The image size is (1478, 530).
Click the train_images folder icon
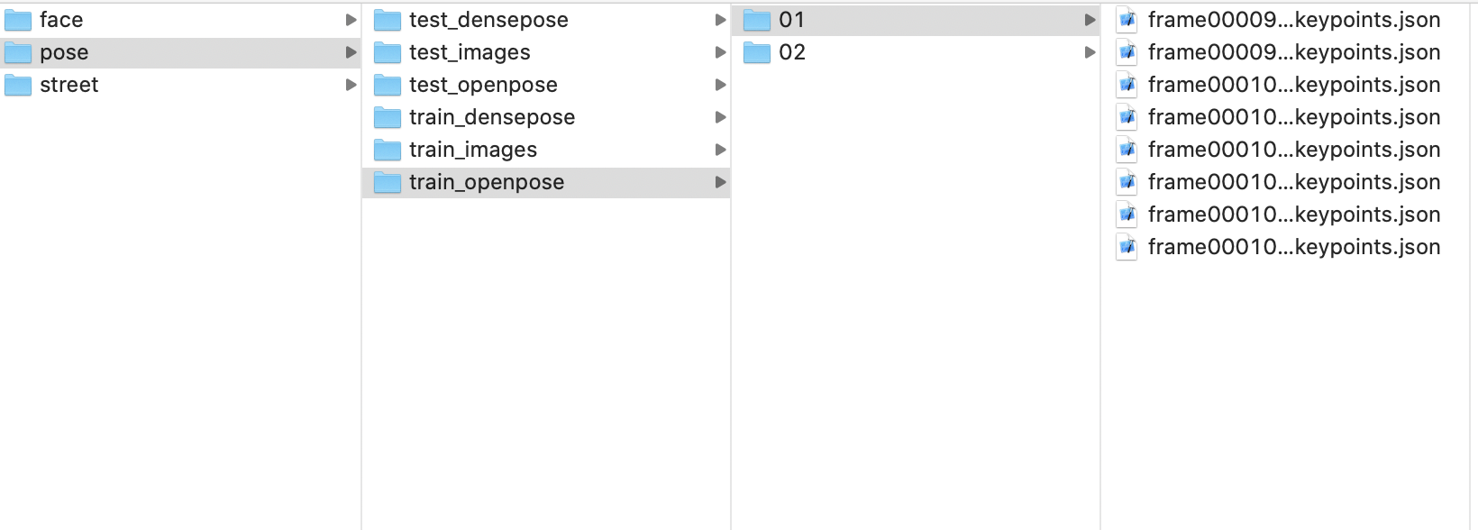(387, 150)
